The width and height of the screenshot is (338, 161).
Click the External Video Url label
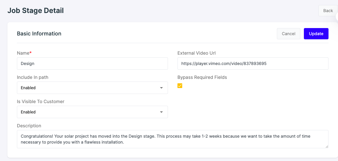click(196, 53)
